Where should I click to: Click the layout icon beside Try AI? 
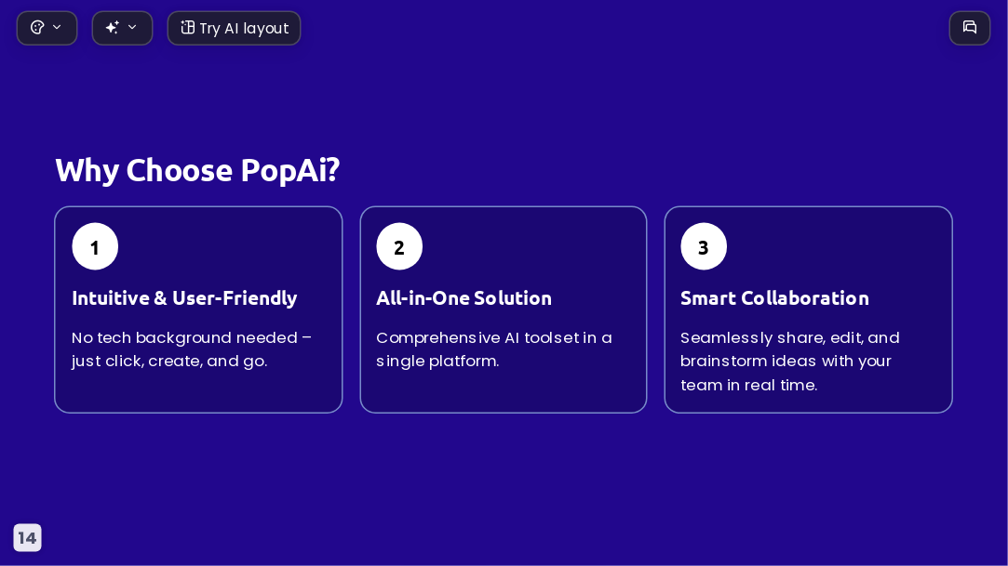pyautogui.click(x=187, y=28)
